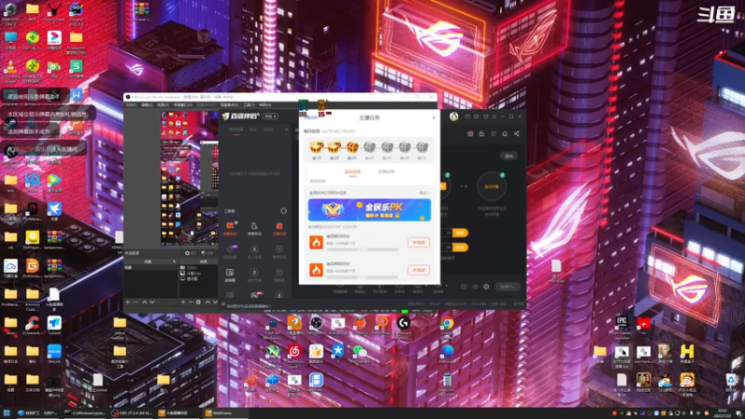This screenshot has height=419, width=745.
Task: Switch to 斗鱼直播伴侣 in the taskbar
Action: [x=177, y=413]
